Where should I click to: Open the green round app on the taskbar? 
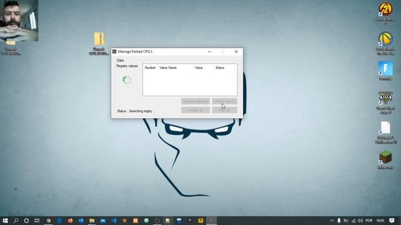coord(146,221)
